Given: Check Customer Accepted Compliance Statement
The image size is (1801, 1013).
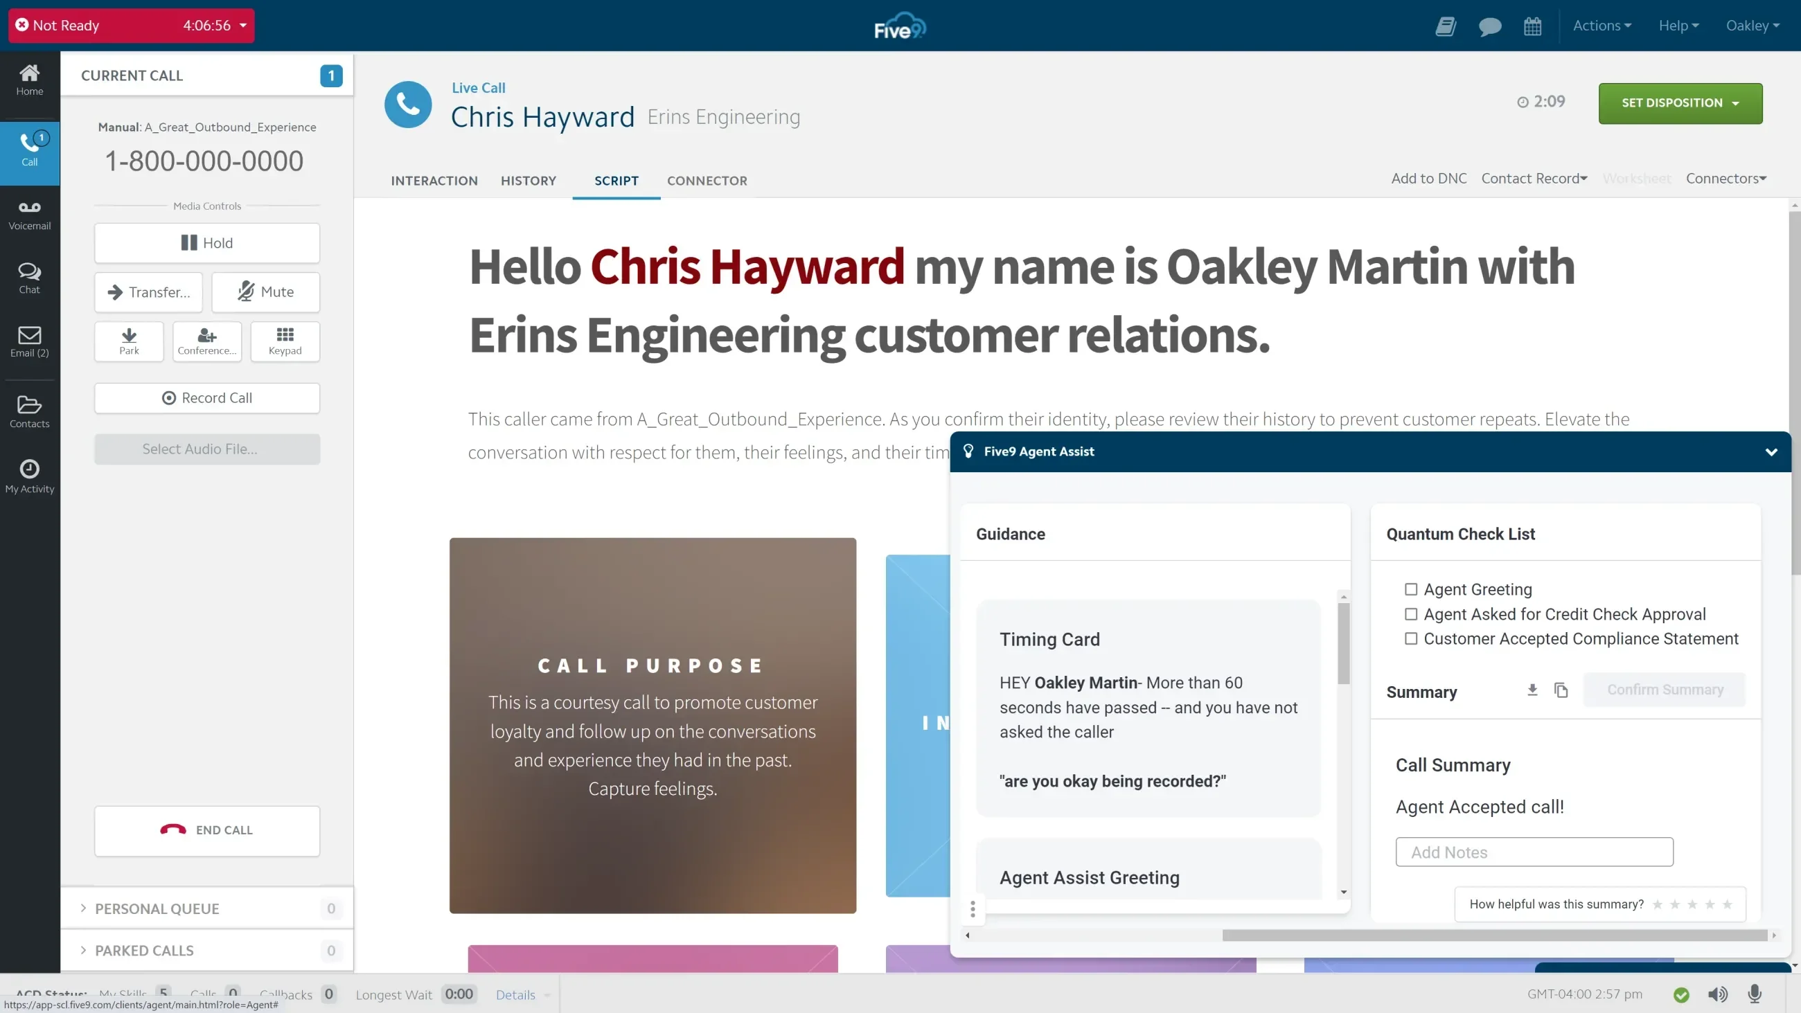Looking at the screenshot, I should click(1411, 638).
